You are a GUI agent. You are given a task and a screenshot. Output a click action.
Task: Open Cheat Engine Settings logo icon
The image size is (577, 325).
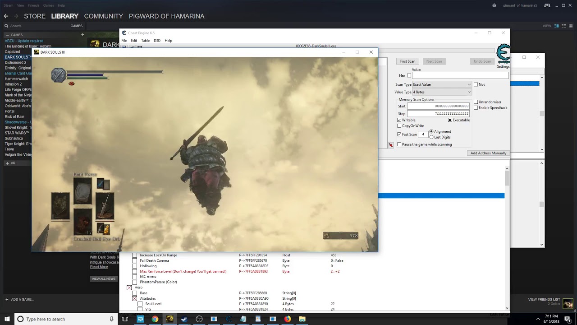[503, 53]
